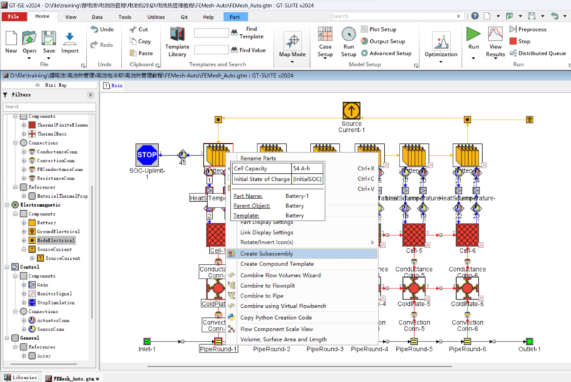571x382 pixels.
Task: Select Link Display Settings
Action: point(302,233)
